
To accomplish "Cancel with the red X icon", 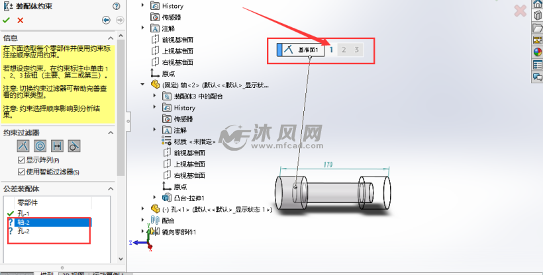I will (20, 20).
